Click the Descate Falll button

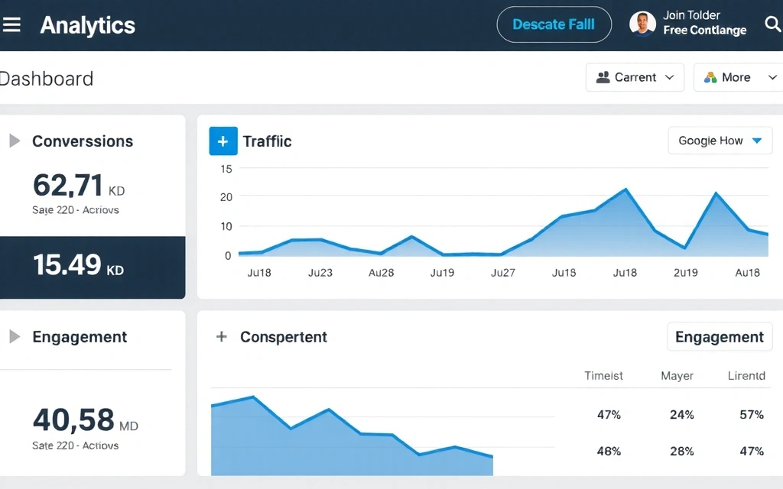[x=554, y=24]
